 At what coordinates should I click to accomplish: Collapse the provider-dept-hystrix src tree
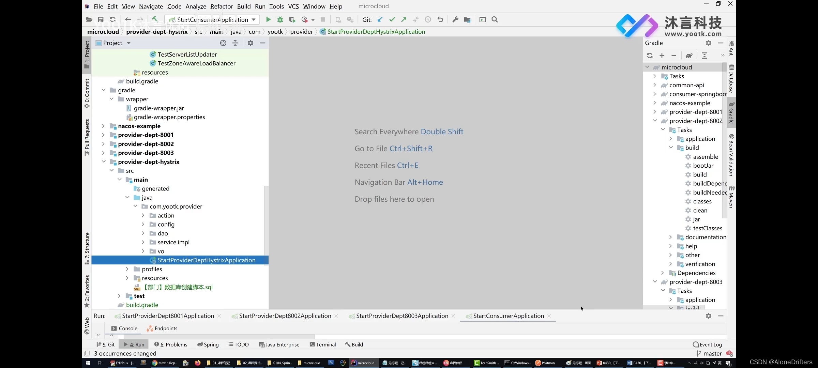point(112,170)
